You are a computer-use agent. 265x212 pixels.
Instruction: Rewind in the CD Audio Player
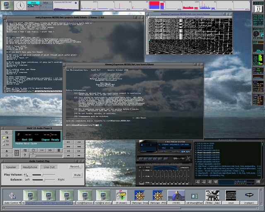point(68,155)
